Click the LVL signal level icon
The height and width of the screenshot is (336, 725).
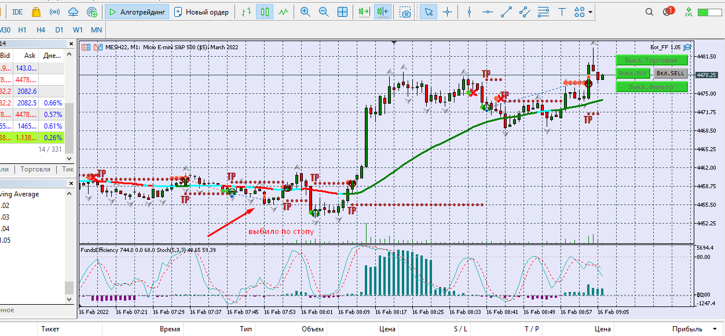pyautogui.click(x=688, y=12)
